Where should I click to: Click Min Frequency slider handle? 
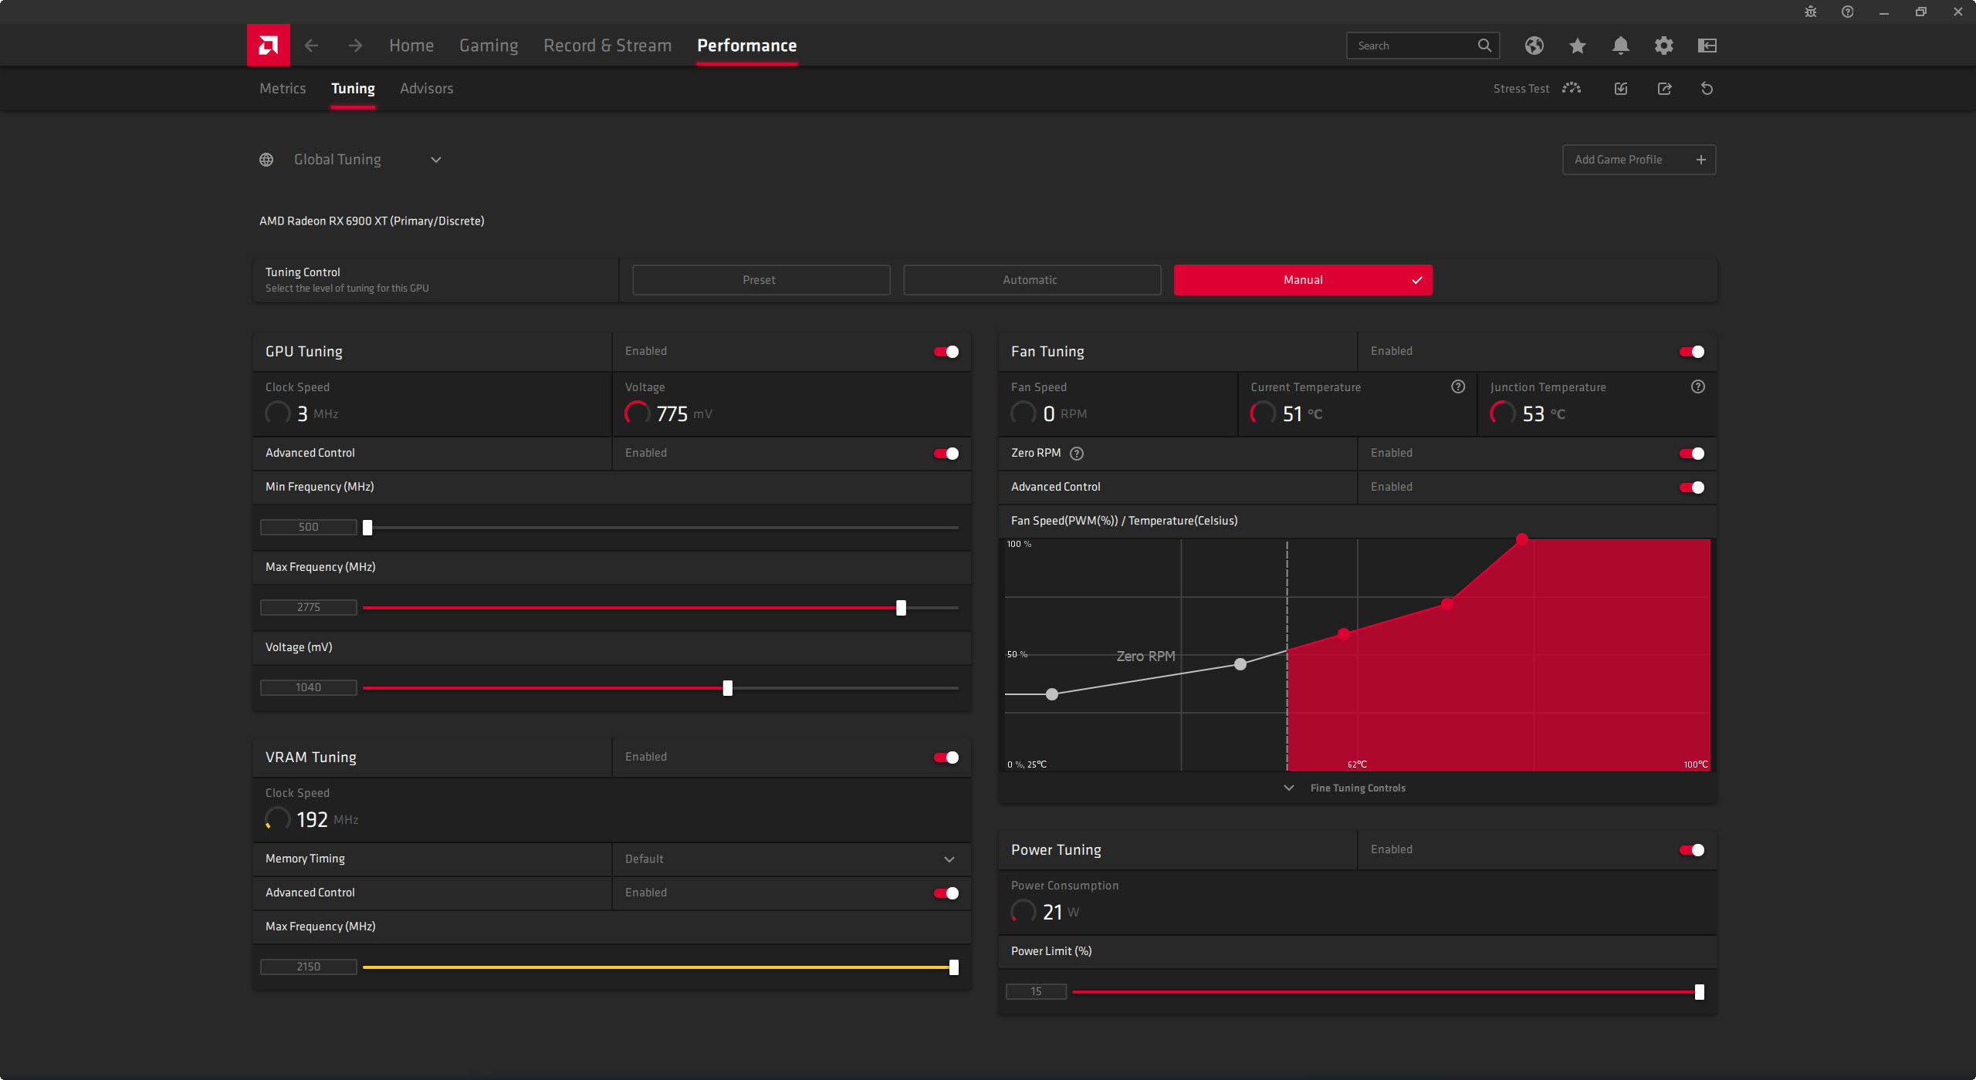click(x=367, y=528)
